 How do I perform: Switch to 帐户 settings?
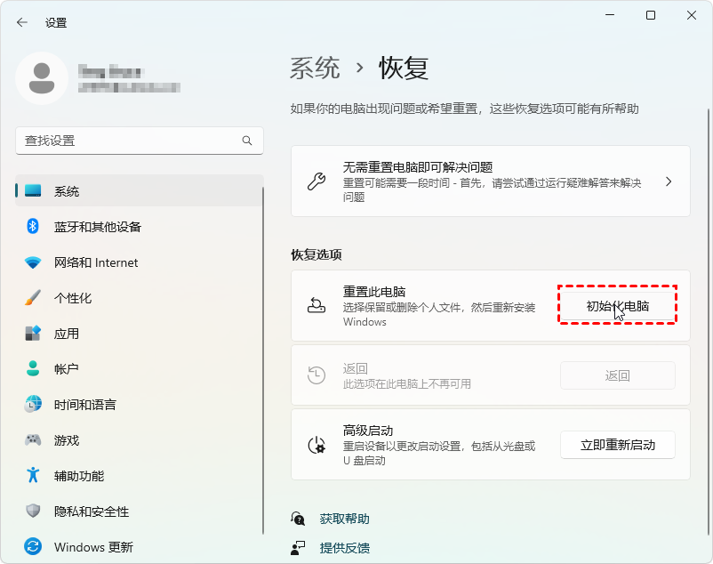[x=140, y=368]
